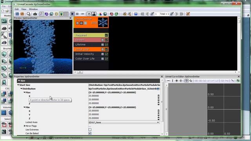Click the Restart Sim toolbar icon
Image resolution: width=251 pixels, height=141 pixels.
tap(17, 14)
